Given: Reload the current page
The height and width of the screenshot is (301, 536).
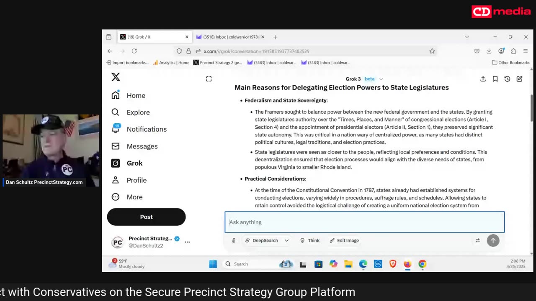Looking at the screenshot, I should pos(134,51).
